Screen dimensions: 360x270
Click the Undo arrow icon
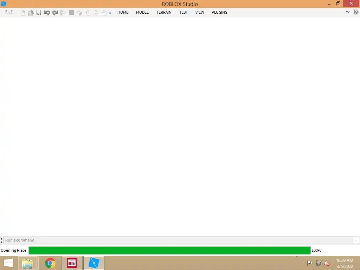pyautogui.click(x=47, y=13)
